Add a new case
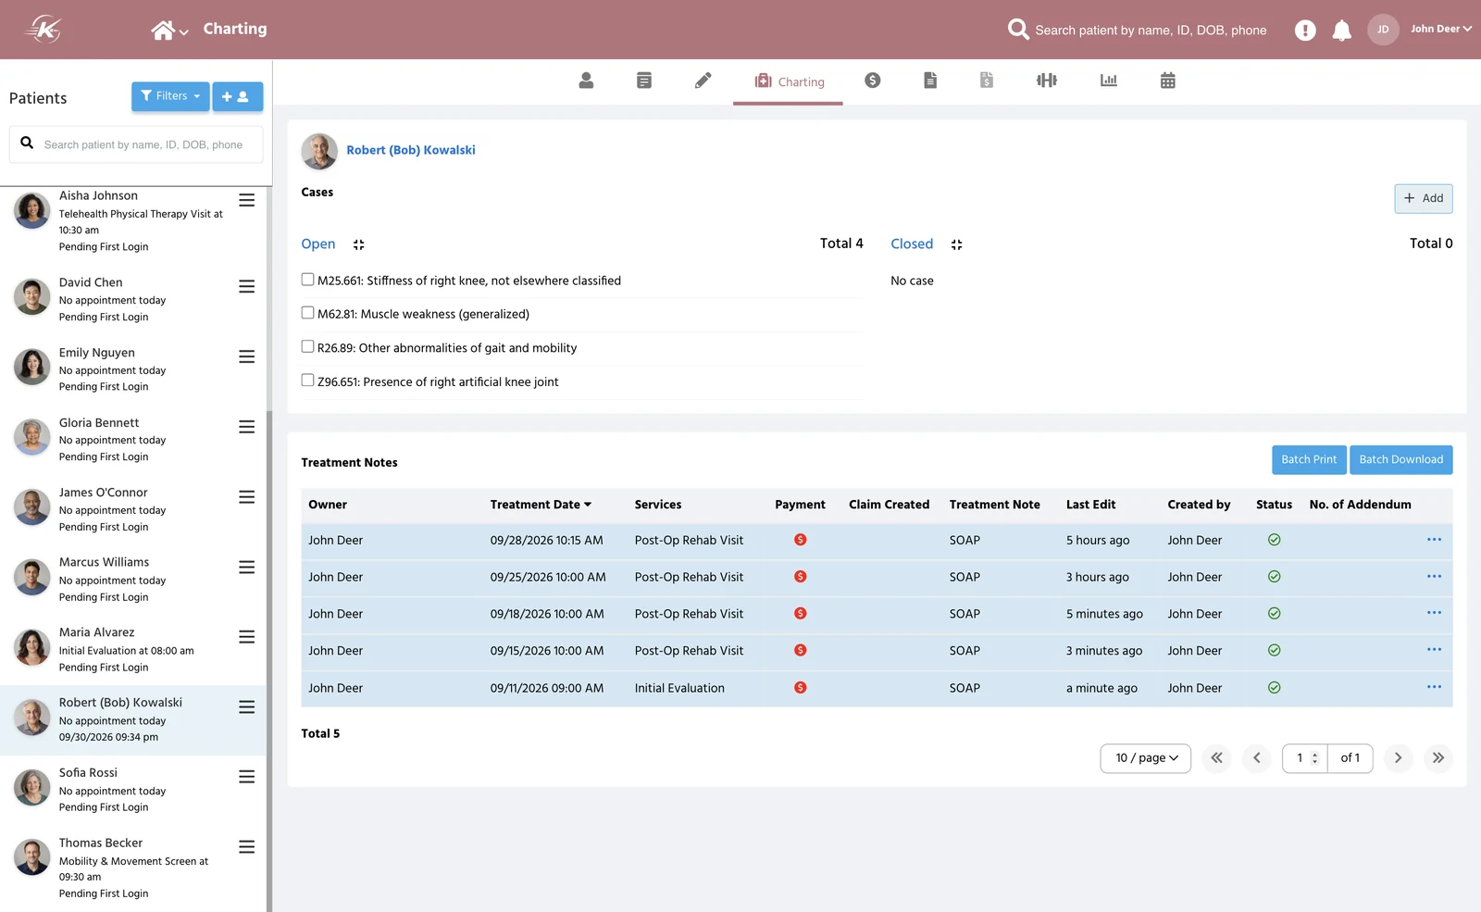The width and height of the screenshot is (1481, 912). pos(1424,198)
